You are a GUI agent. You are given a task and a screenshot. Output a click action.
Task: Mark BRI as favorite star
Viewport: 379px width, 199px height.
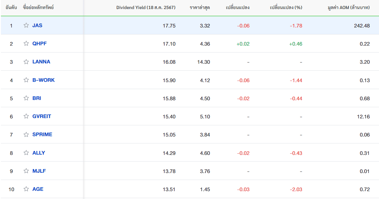[26, 98]
